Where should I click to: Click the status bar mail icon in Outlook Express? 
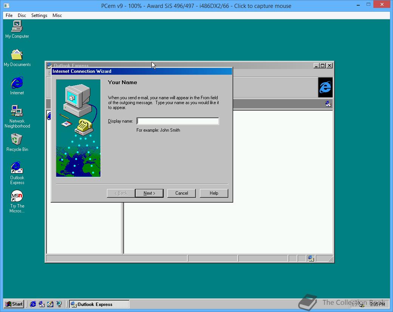pyautogui.click(x=311, y=258)
